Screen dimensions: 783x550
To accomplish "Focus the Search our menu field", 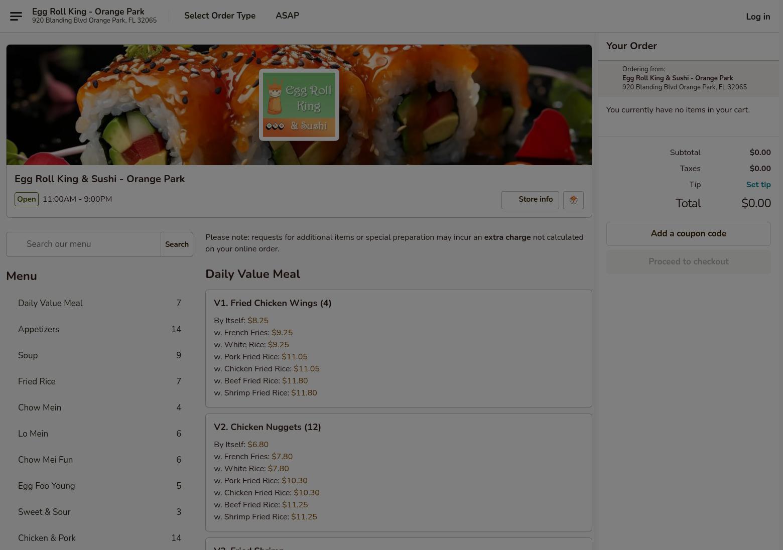I will click(83, 244).
